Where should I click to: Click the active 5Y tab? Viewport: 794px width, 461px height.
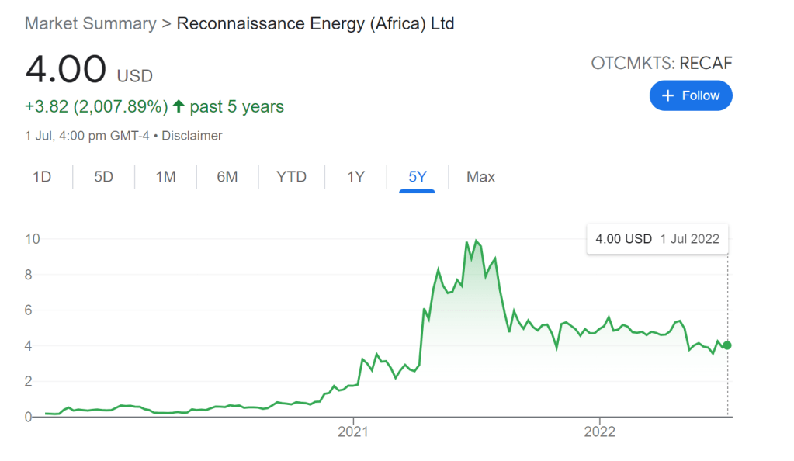(x=418, y=177)
